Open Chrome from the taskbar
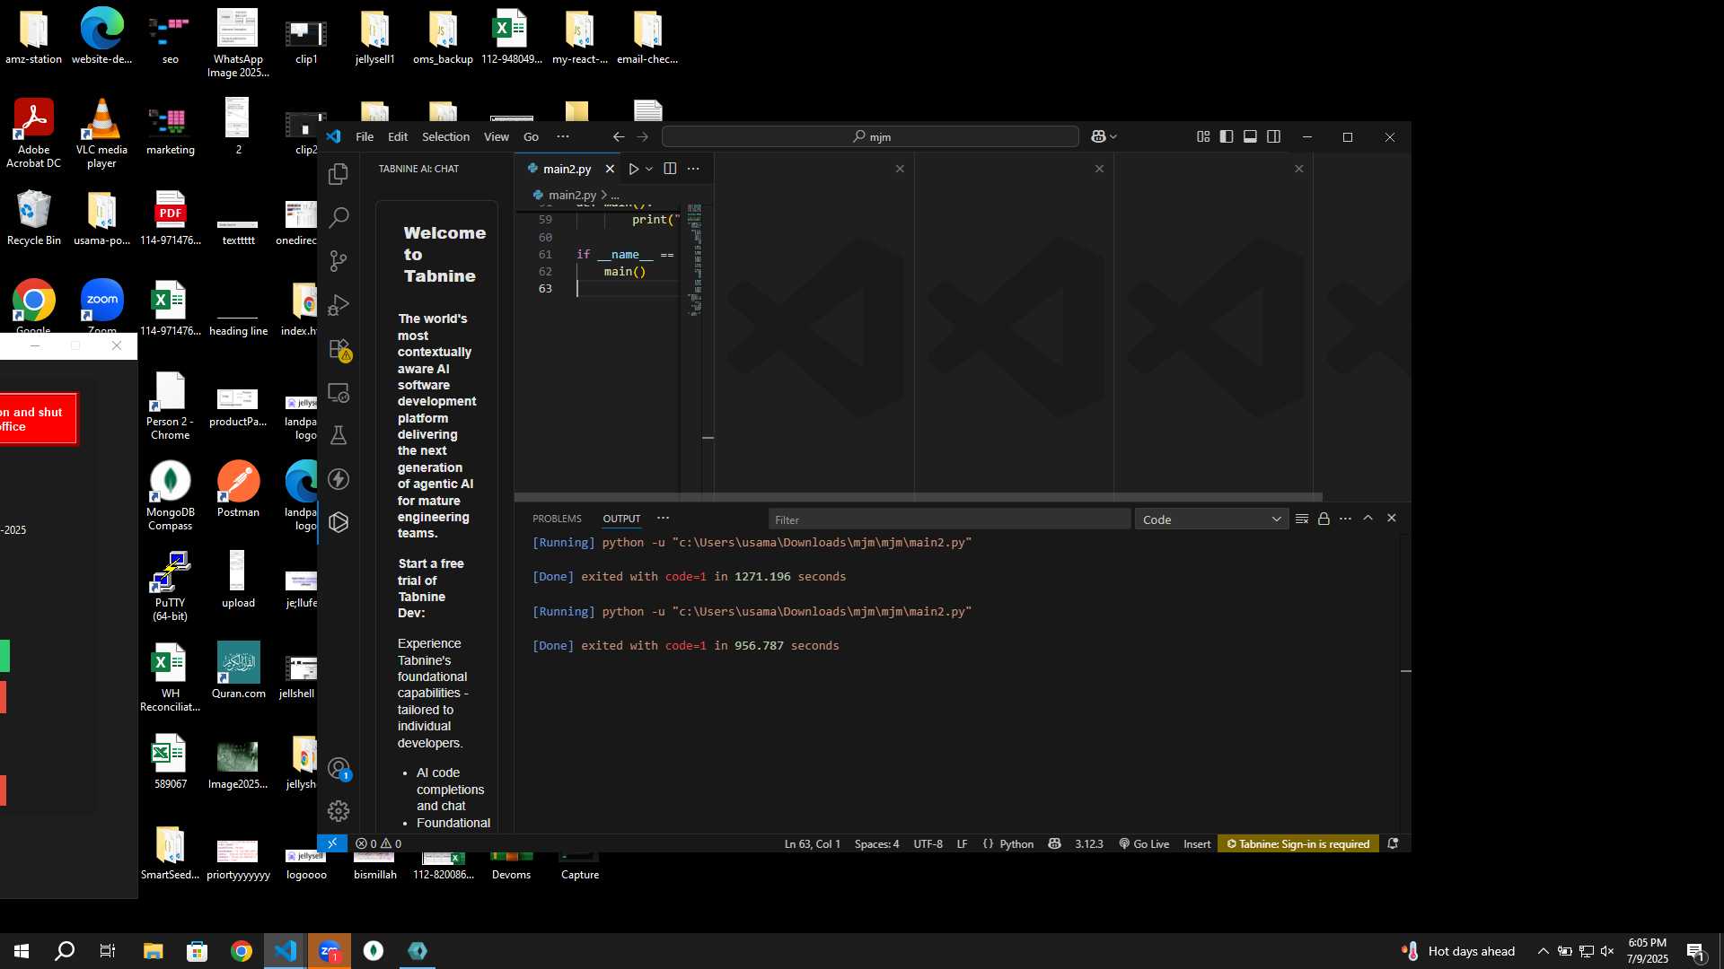The image size is (1724, 969). click(x=242, y=951)
